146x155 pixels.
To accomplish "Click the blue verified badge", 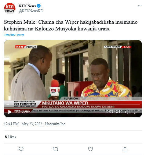I will (x=39, y=6).
